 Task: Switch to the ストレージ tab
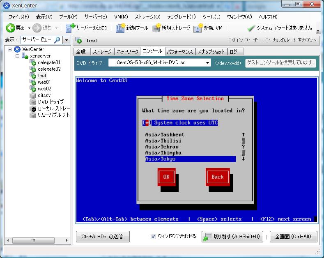tap(102, 51)
